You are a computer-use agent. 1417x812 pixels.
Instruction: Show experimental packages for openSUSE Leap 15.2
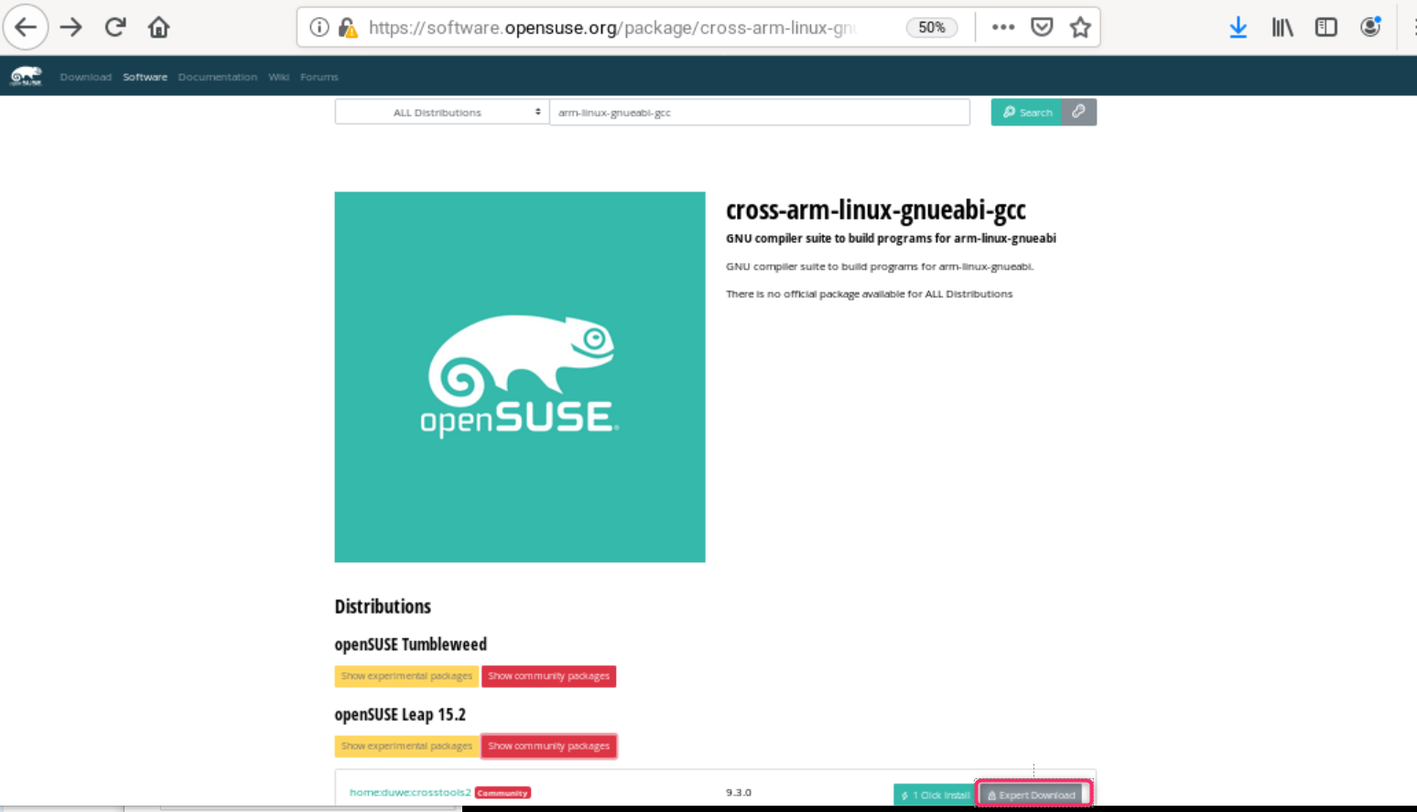point(406,746)
